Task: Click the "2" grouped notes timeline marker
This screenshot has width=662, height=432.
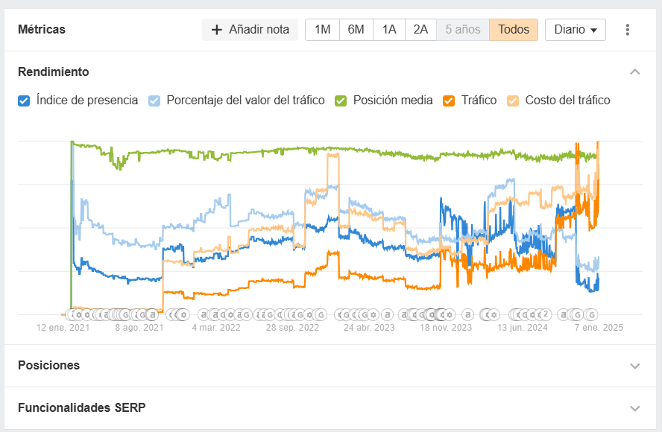Action: tap(545, 314)
